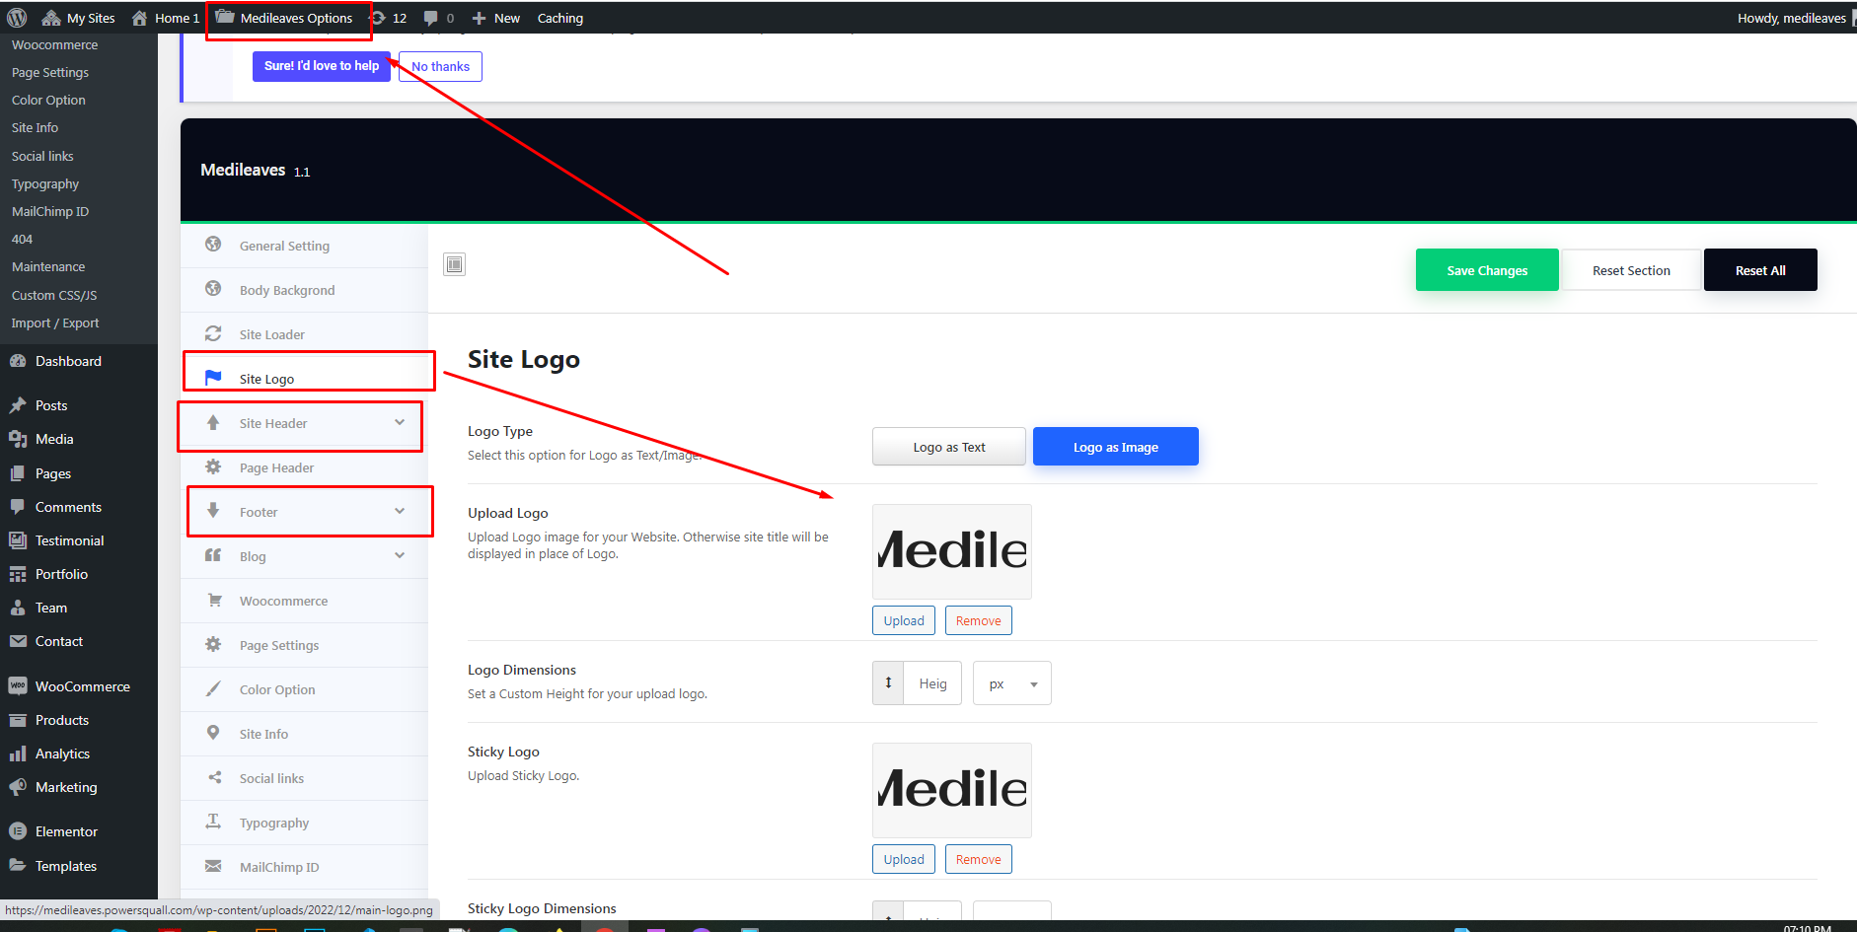The width and height of the screenshot is (1857, 932).
Task: Click Save Changes button
Action: point(1487,270)
